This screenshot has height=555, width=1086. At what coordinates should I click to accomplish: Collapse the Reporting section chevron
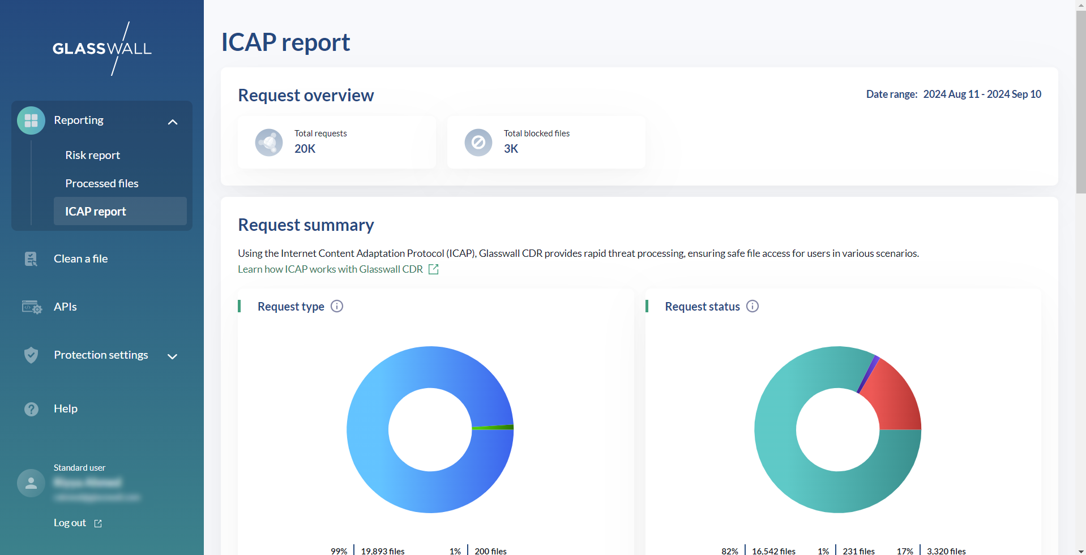[173, 122]
